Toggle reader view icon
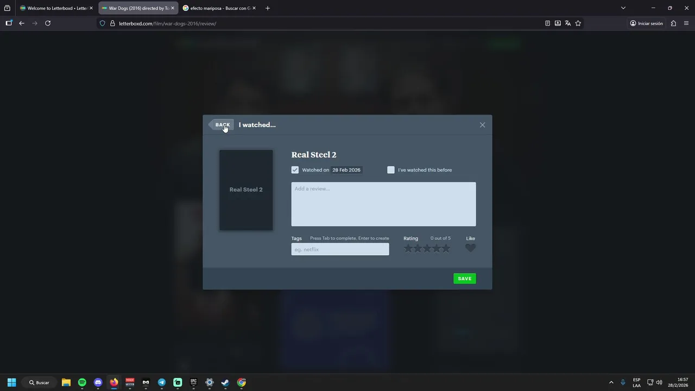 (547, 23)
